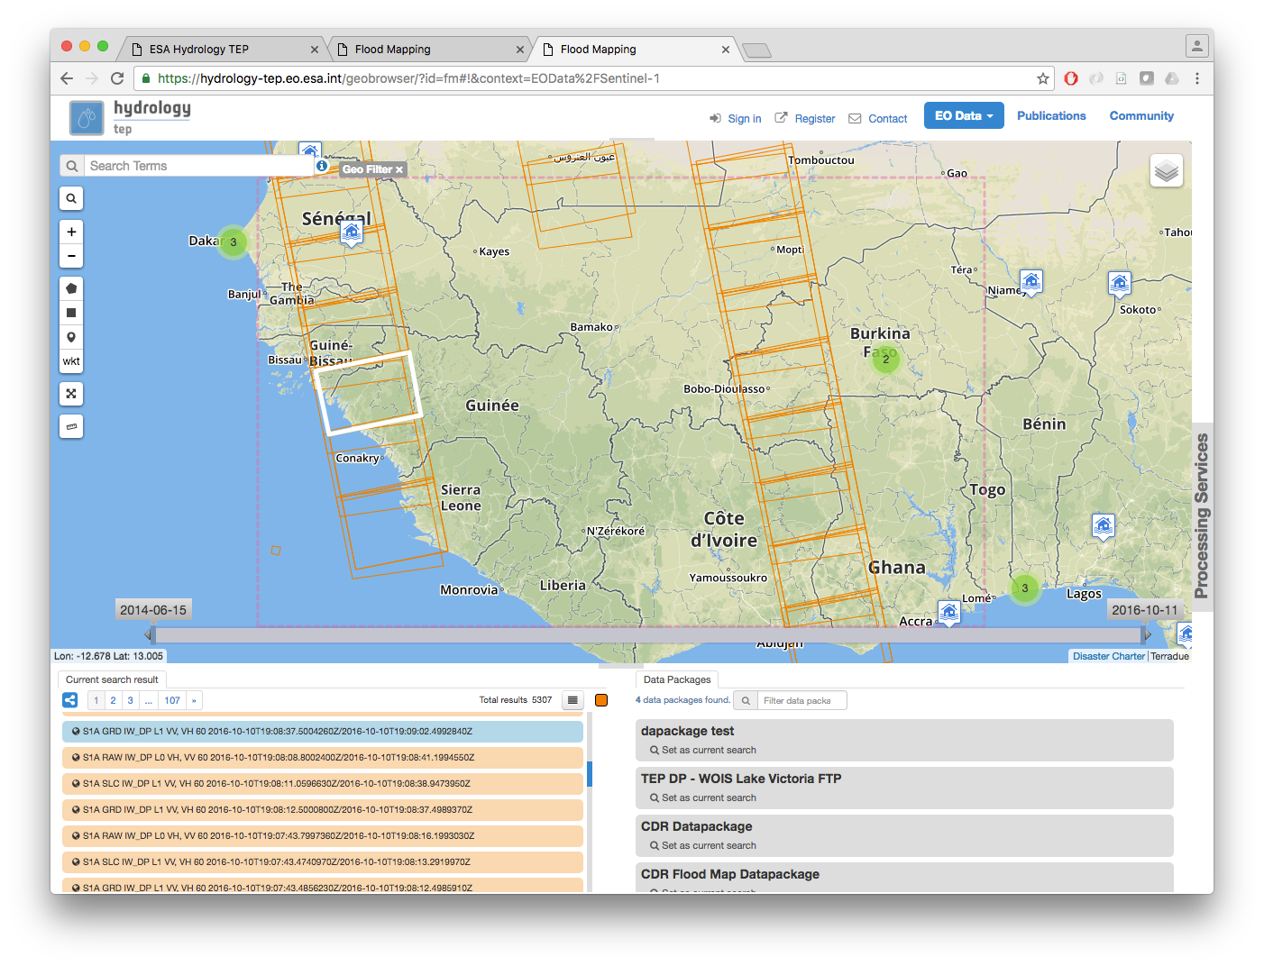This screenshot has width=1264, height=966.
Task: Click the Register link
Action: tap(805, 118)
